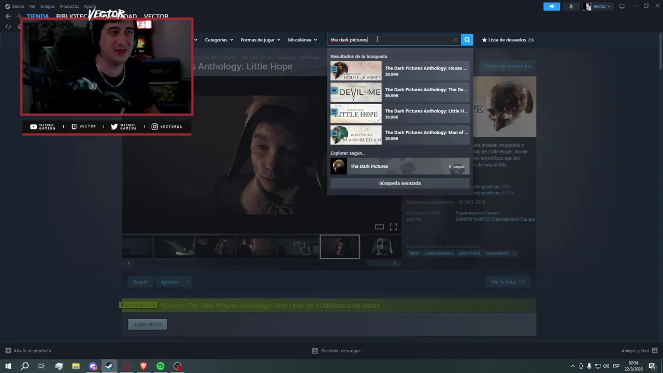Select Little Hope search result
Screen dimensions: 663x373
click(x=400, y=113)
